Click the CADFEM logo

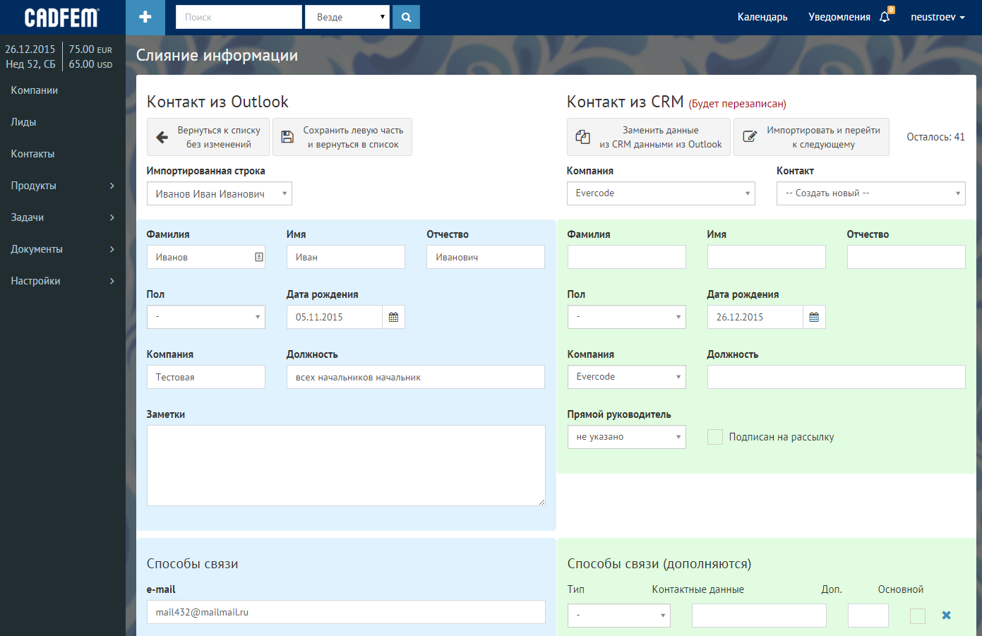(x=62, y=18)
